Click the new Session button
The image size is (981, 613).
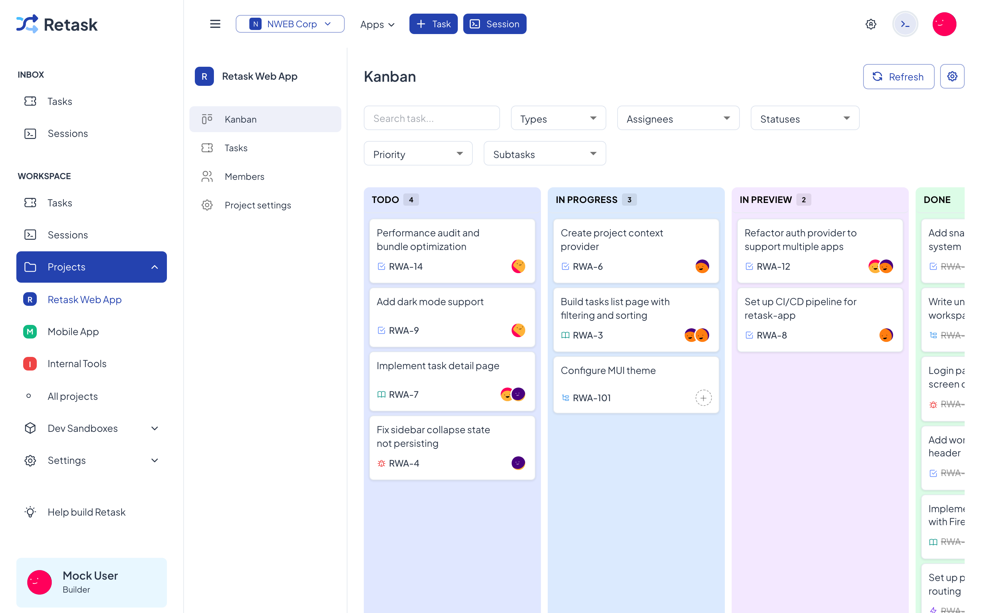[495, 24]
